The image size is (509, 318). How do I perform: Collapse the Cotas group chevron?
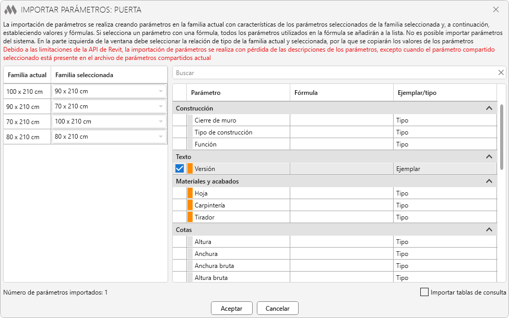pyautogui.click(x=489, y=230)
